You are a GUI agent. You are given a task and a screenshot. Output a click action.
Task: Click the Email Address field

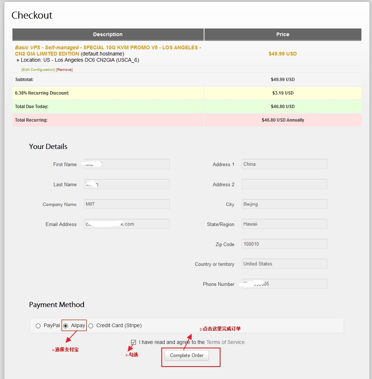[126, 224]
